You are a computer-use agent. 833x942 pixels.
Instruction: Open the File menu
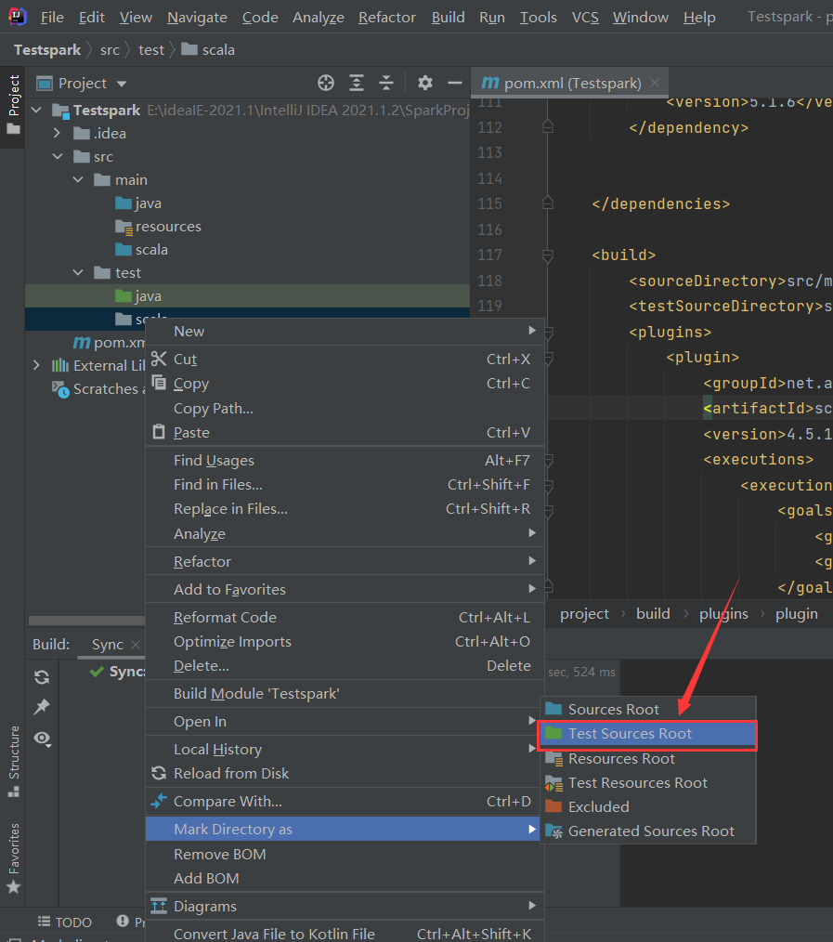pyautogui.click(x=52, y=18)
